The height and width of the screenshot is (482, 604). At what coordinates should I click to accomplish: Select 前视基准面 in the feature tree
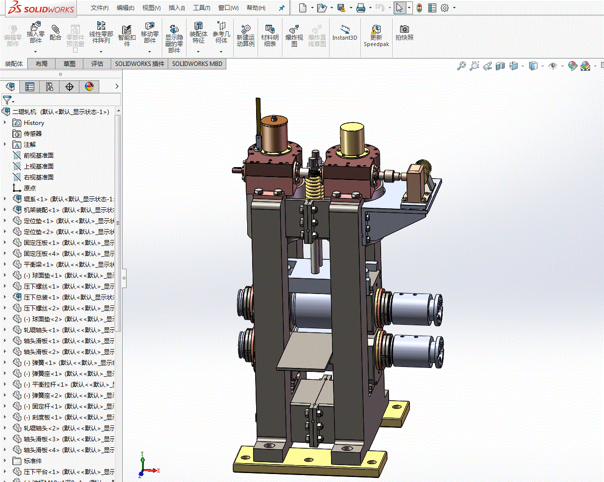point(38,155)
